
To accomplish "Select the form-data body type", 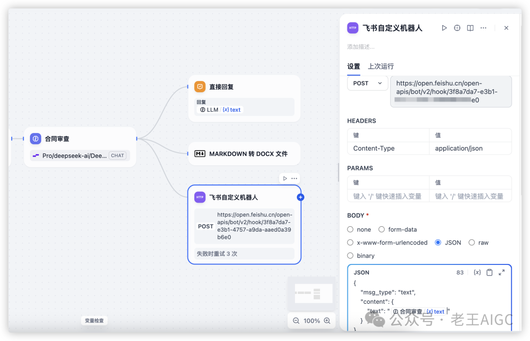I will click(x=381, y=229).
